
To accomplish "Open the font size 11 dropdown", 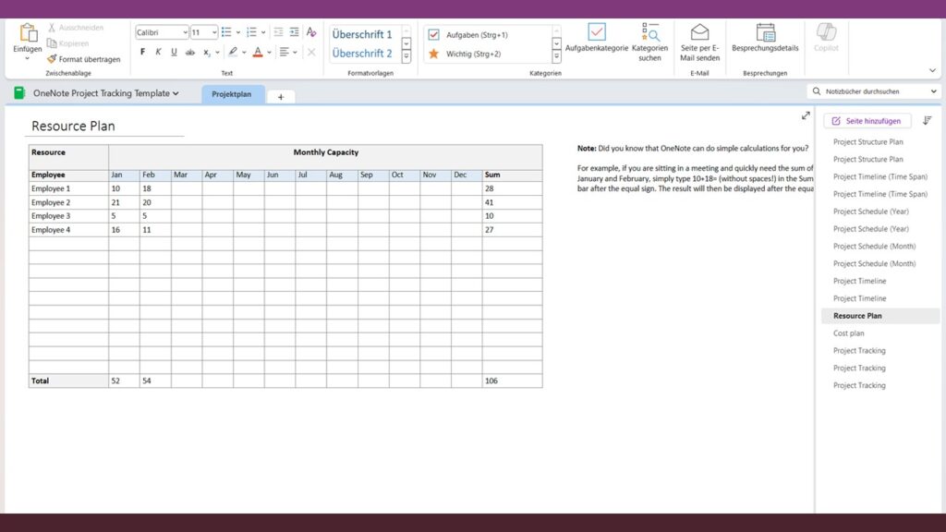I will point(214,32).
